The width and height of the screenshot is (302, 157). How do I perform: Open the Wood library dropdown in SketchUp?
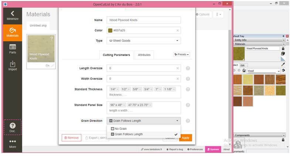coord(264,71)
